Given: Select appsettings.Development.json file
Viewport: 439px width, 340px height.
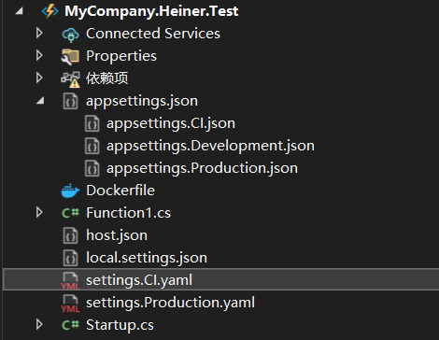Looking at the screenshot, I should [210, 146].
